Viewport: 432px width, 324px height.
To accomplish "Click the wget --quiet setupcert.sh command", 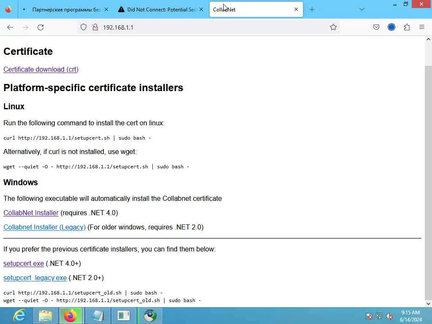I will pyautogui.click(x=96, y=167).
